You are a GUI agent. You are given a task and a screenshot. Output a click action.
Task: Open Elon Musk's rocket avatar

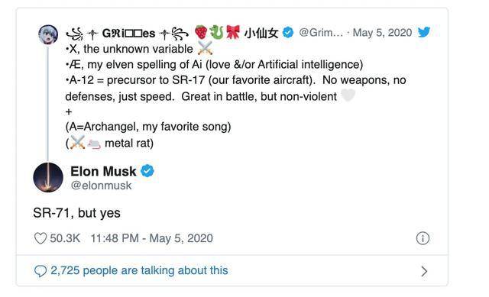48,177
